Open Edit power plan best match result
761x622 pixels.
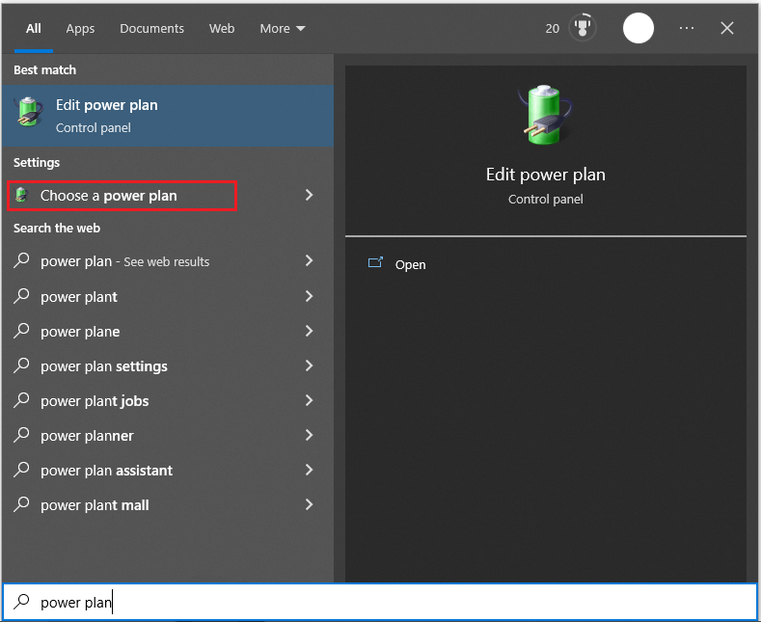[168, 116]
